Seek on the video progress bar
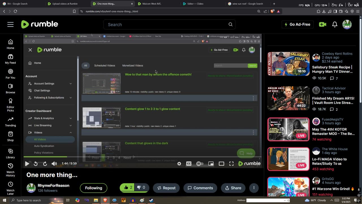 tap(142, 157)
